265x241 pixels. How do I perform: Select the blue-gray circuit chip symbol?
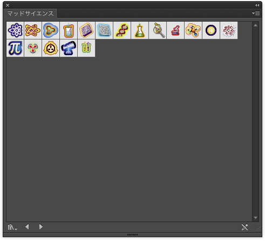click(104, 30)
